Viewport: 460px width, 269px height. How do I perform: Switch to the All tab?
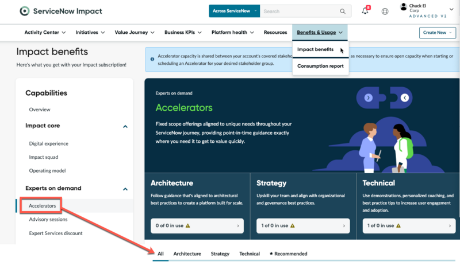point(160,254)
